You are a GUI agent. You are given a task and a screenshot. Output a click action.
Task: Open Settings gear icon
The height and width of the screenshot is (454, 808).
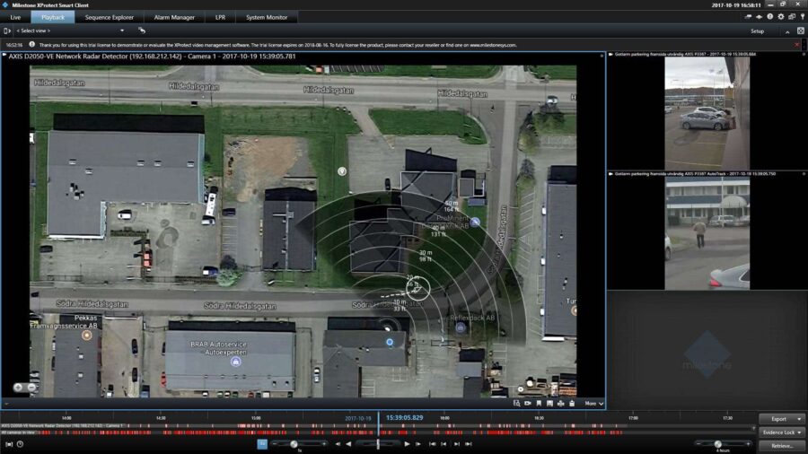click(781, 17)
